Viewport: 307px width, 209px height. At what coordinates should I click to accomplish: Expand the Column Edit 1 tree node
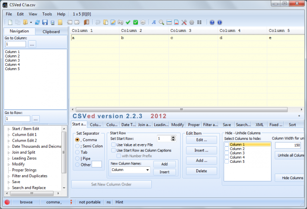click(8, 135)
